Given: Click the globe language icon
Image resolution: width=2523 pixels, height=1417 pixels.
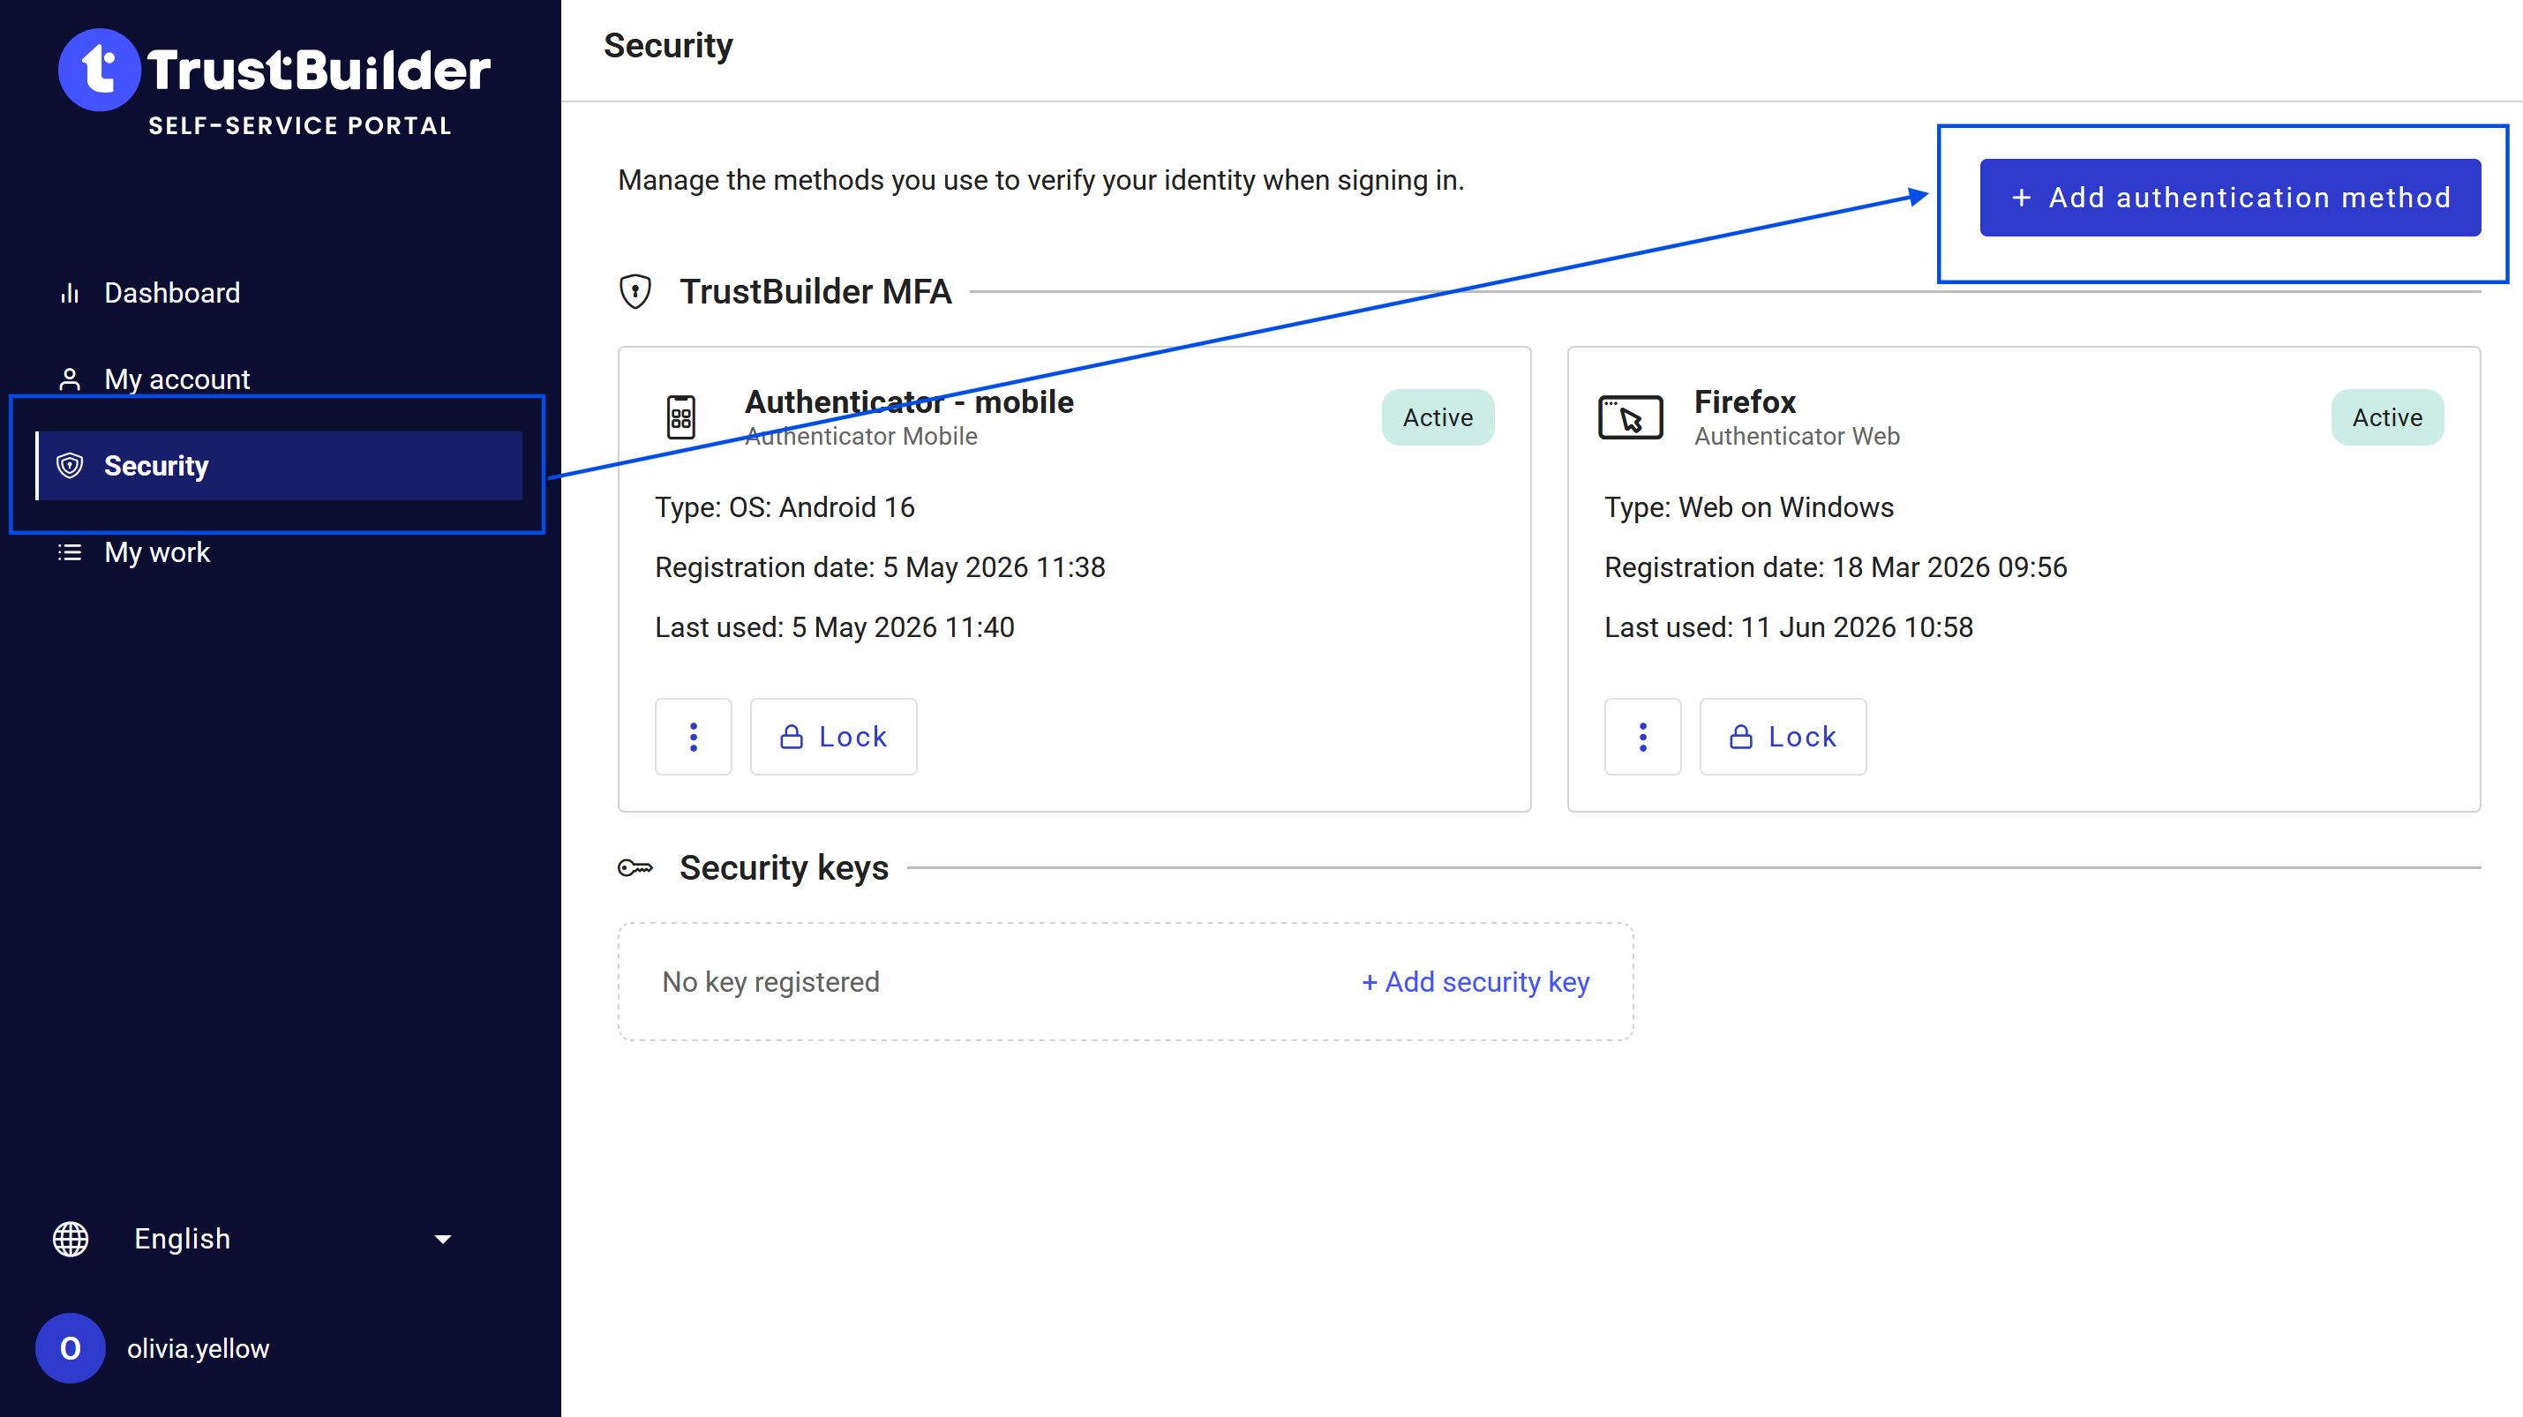Looking at the screenshot, I should (71, 1239).
